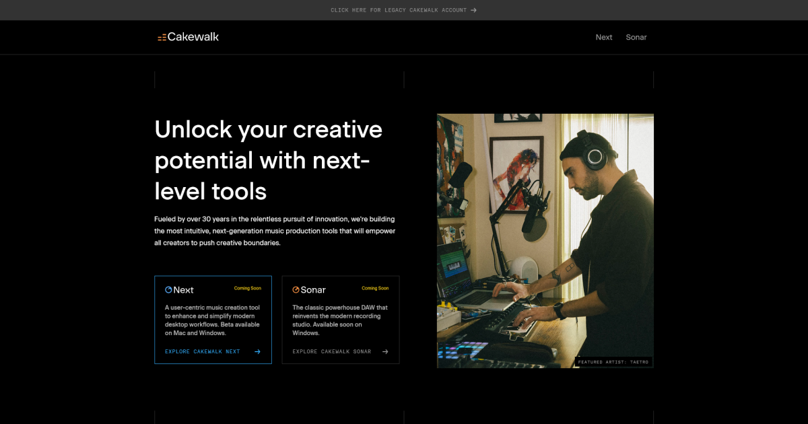Open the Next navigation menu item
The image size is (808, 424).
(x=604, y=37)
